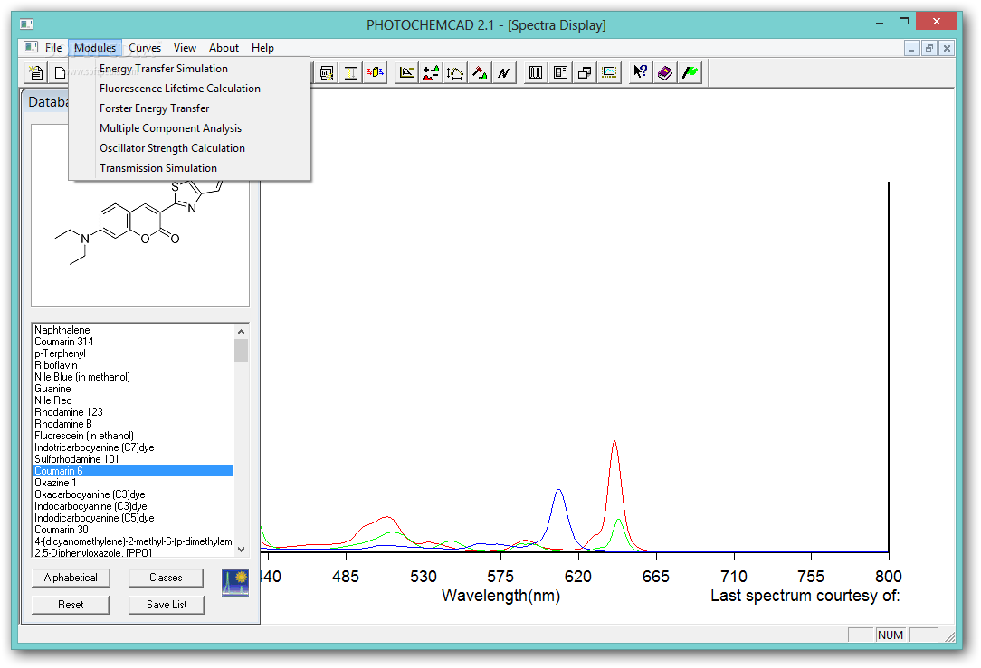Select Coumarin 30 in the list
Viewport: 981px width, 668px height.
133,530
